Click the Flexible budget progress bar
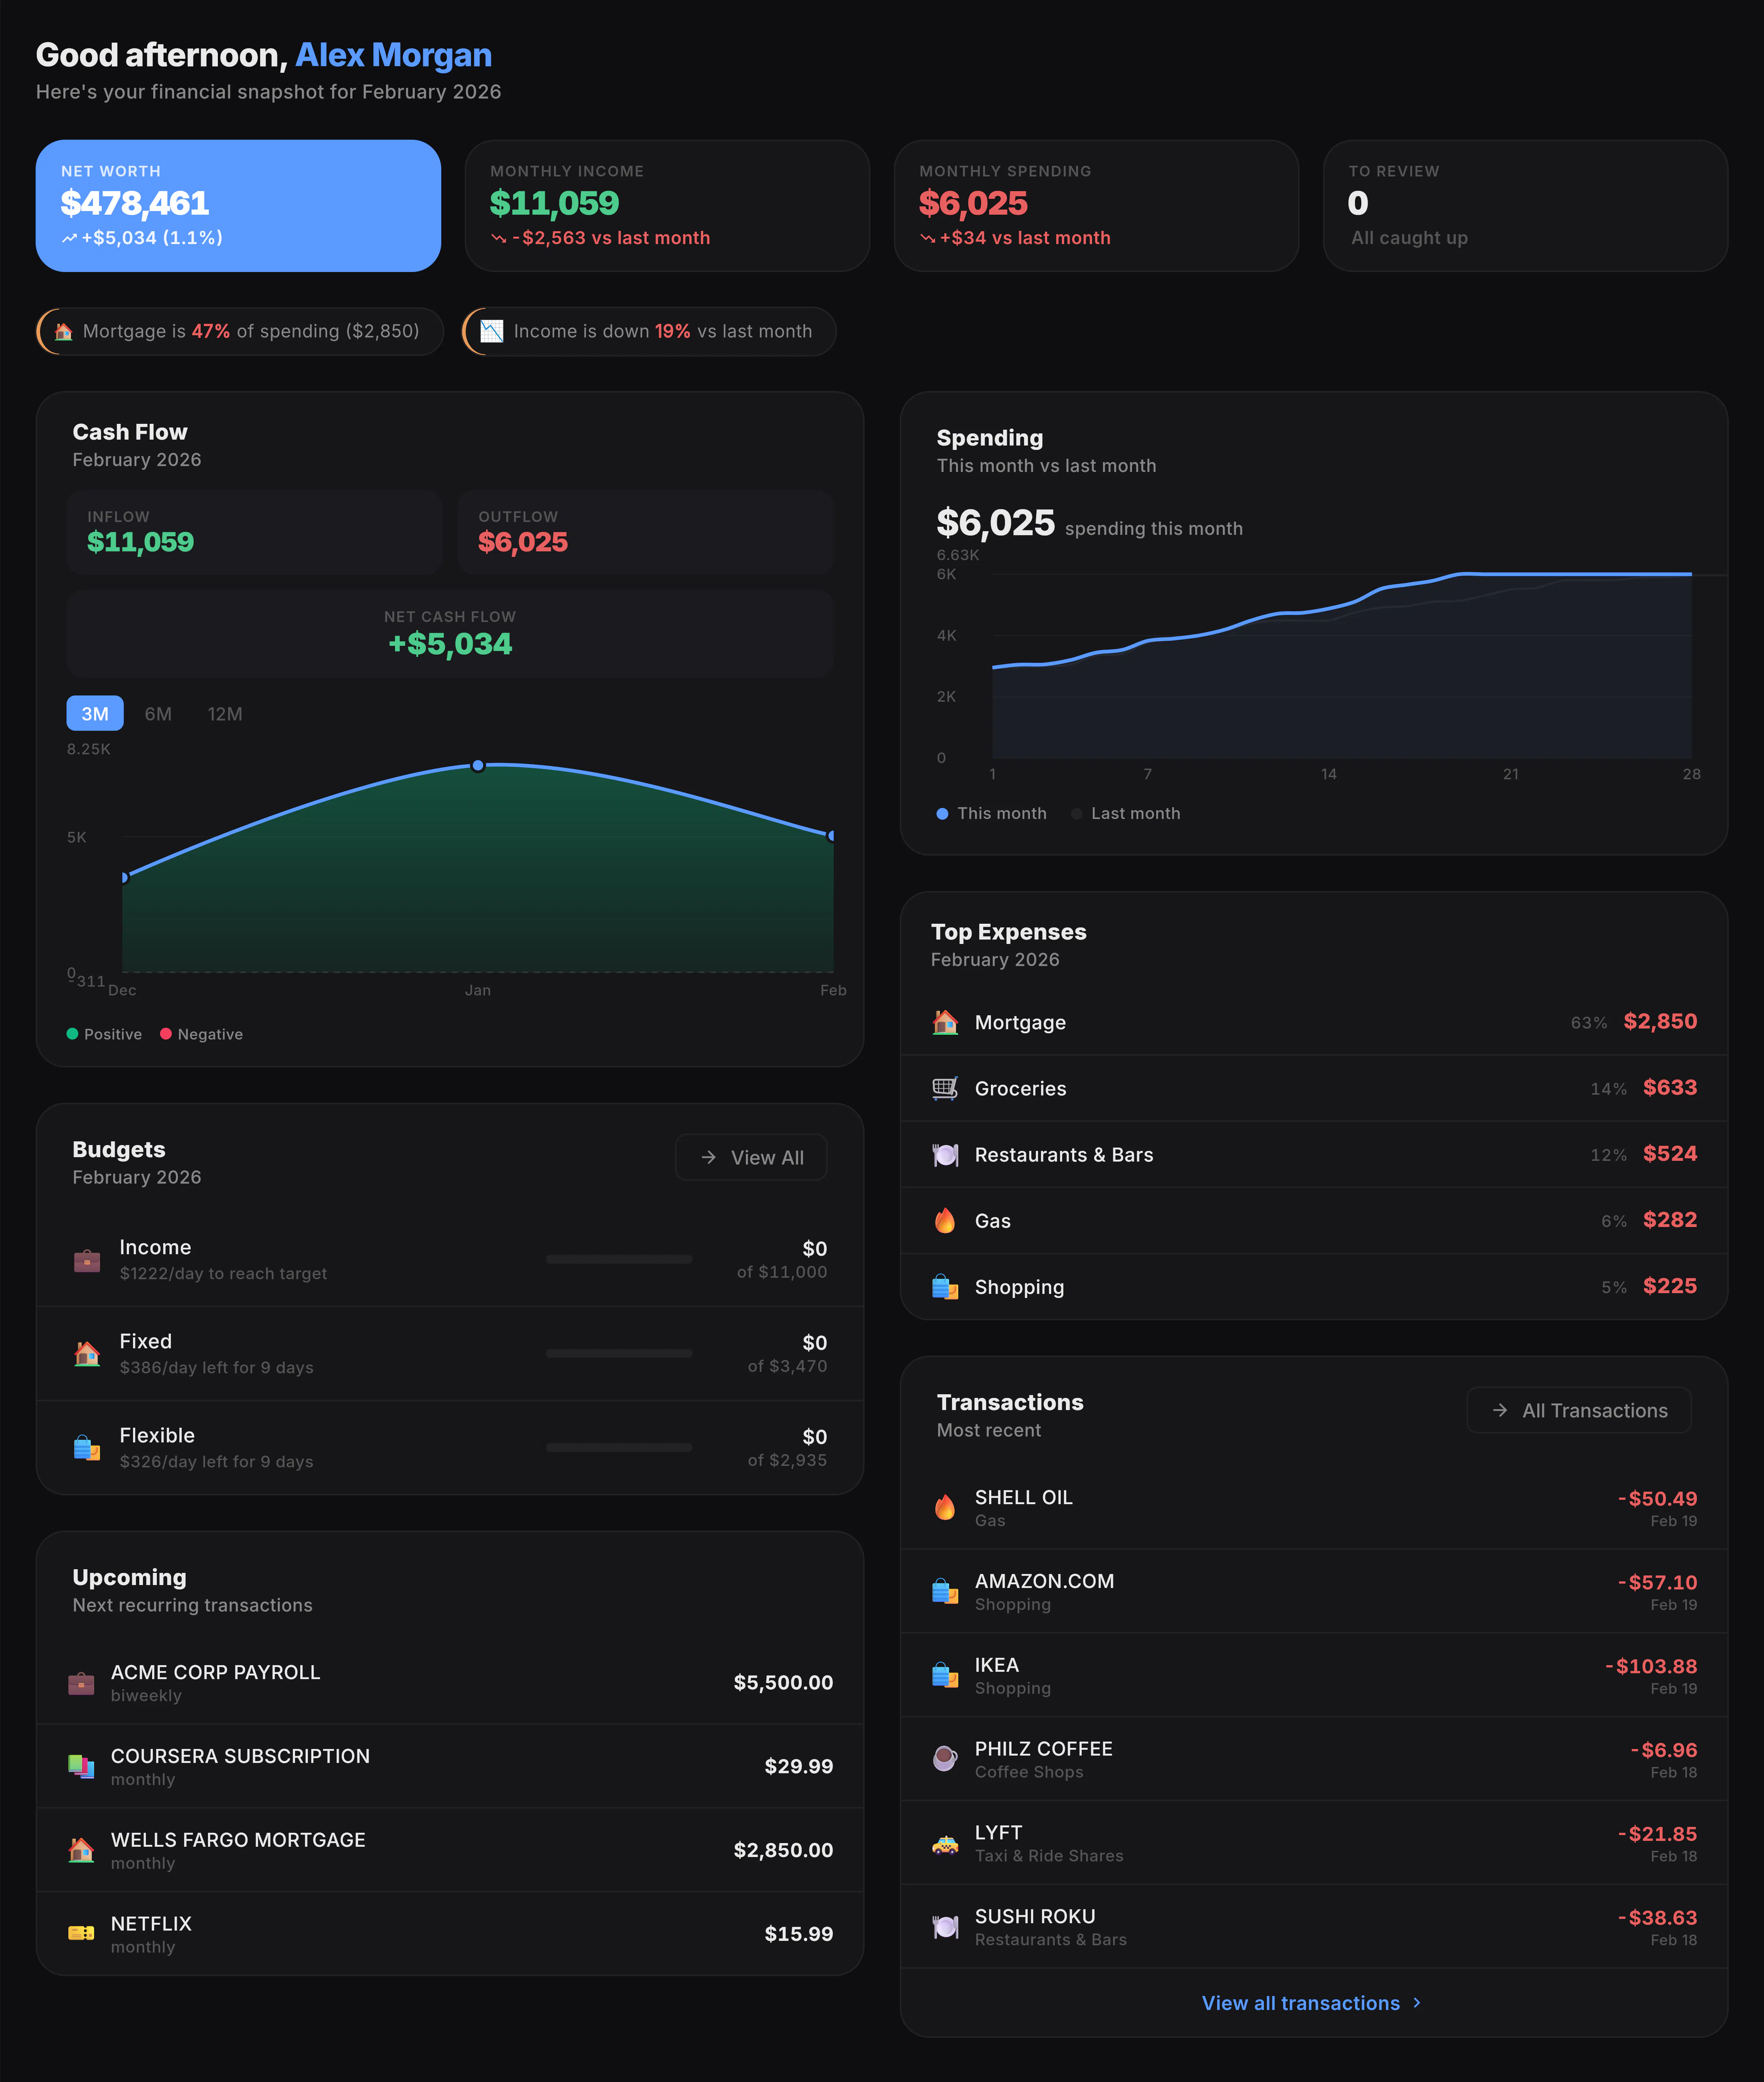Viewport: 1764px width, 2082px height. tap(619, 1448)
